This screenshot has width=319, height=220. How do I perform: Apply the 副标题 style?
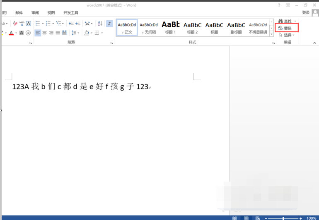(236, 28)
